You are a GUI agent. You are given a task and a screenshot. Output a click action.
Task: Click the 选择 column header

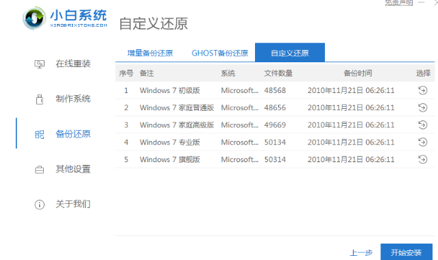pos(423,73)
